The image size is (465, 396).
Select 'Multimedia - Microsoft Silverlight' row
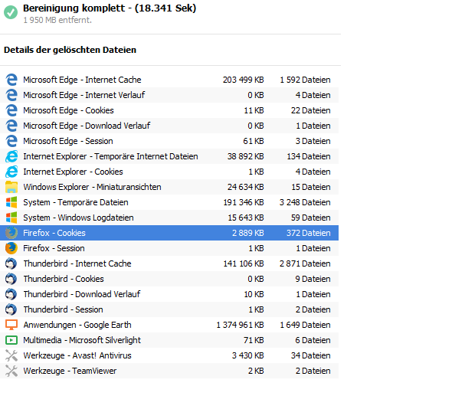(169, 340)
